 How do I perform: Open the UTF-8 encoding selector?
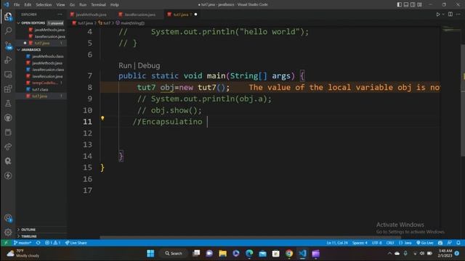pyautogui.click(x=377, y=243)
